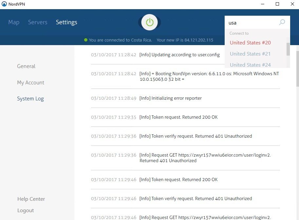Open the Help Center link
The image size is (299, 220).
coord(31,199)
